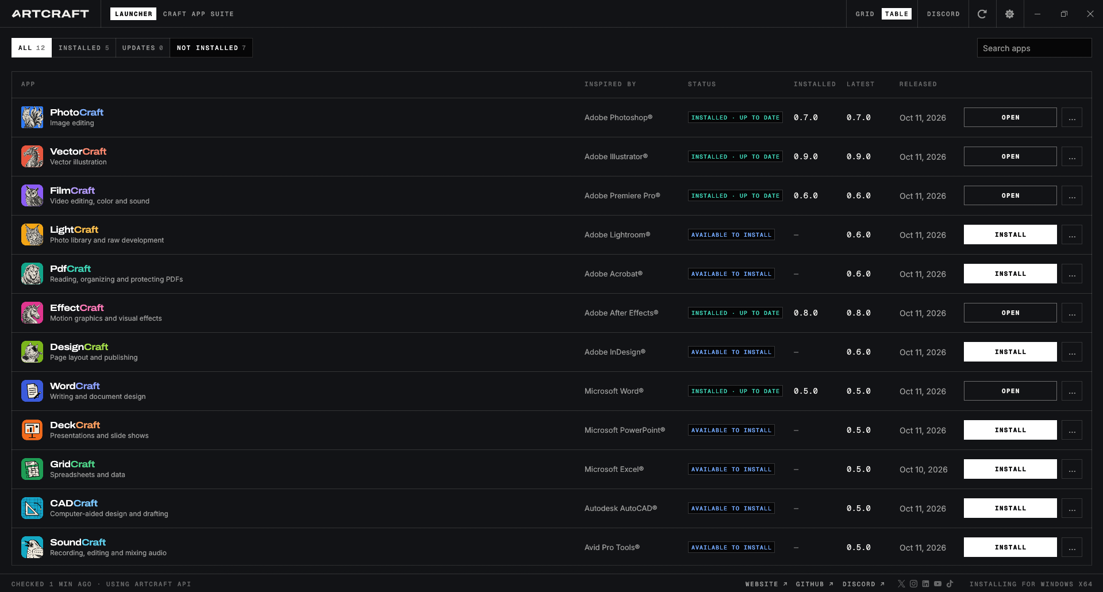Click the EffectCraft app icon
Screen dimensions: 1103x592
pos(32,313)
